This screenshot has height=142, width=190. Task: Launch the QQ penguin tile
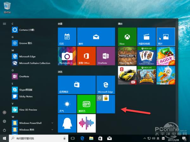(x=67, y=123)
